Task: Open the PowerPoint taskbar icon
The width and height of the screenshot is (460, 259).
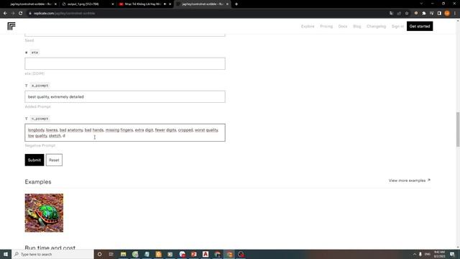Action: point(194,254)
